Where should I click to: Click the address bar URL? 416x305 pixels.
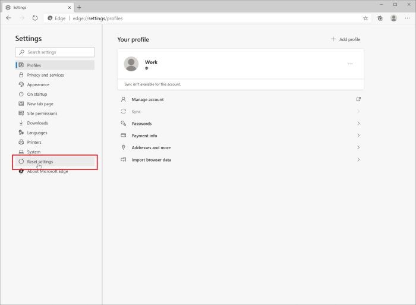click(x=97, y=18)
